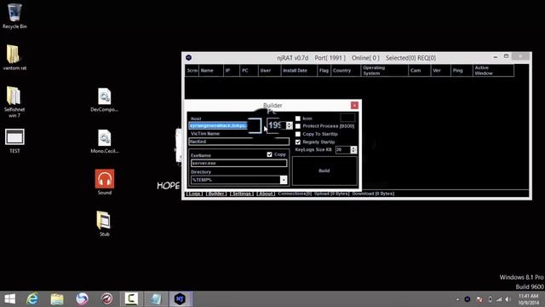
Task: Click the IP column header
Action: 231,71
